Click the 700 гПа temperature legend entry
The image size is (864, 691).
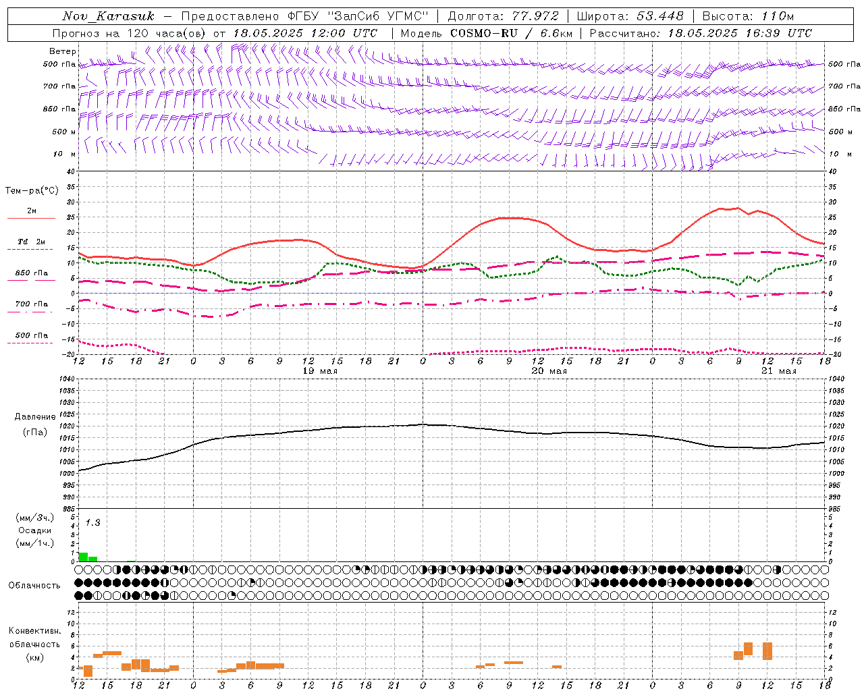32,304
